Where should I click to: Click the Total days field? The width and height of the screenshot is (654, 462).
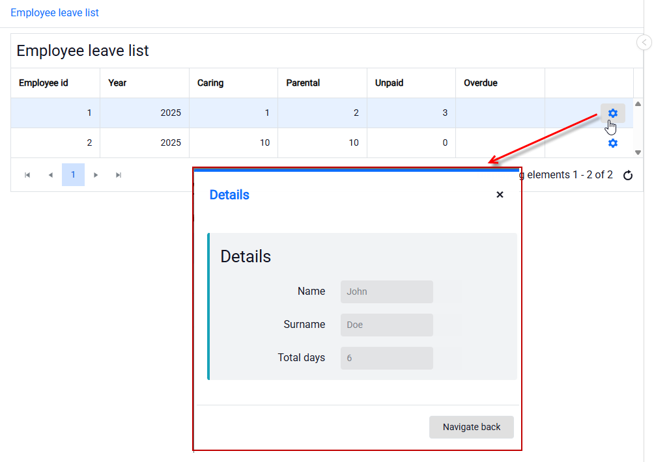pos(387,359)
